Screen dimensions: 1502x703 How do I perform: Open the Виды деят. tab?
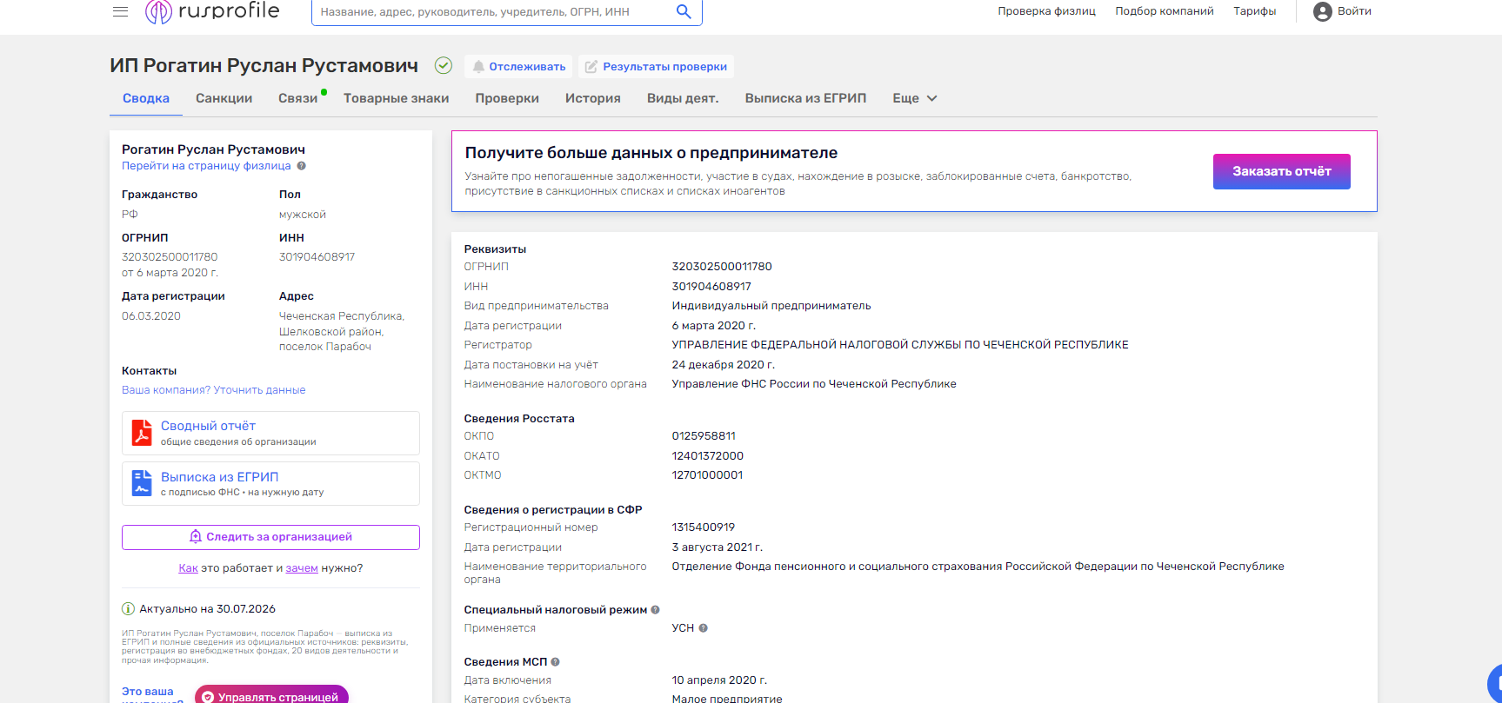point(683,98)
